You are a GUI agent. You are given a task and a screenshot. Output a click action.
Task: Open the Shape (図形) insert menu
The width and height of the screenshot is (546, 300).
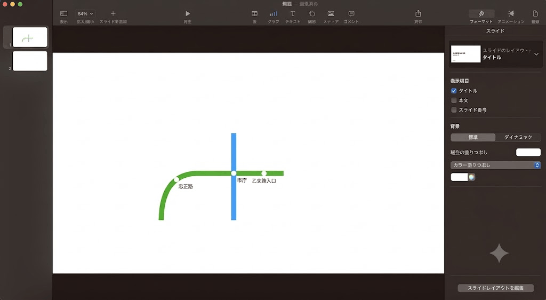pyautogui.click(x=311, y=13)
